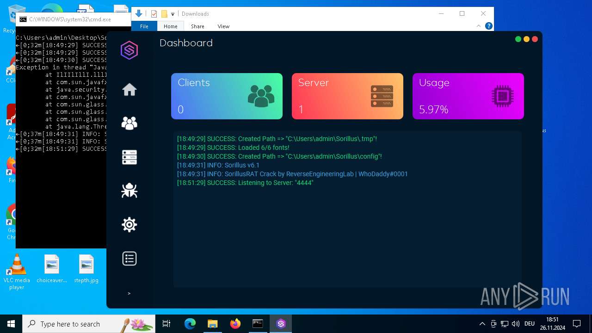Open the Share tab in Downloads window
The width and height of the screenshot is (592, 333).
click(x=197, y=26)
